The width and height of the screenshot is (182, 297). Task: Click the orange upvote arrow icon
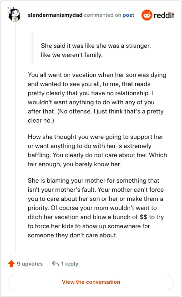pyautogui.click(x=11, y=263)
